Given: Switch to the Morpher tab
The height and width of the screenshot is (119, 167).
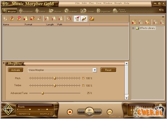Looking at the screenshot, I should 10,11.
